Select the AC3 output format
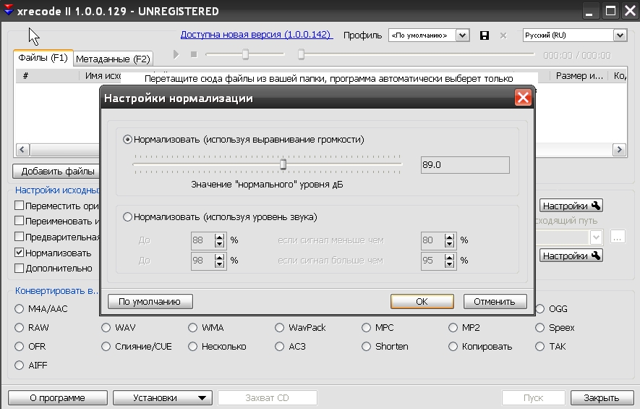 tap(279, 346)
